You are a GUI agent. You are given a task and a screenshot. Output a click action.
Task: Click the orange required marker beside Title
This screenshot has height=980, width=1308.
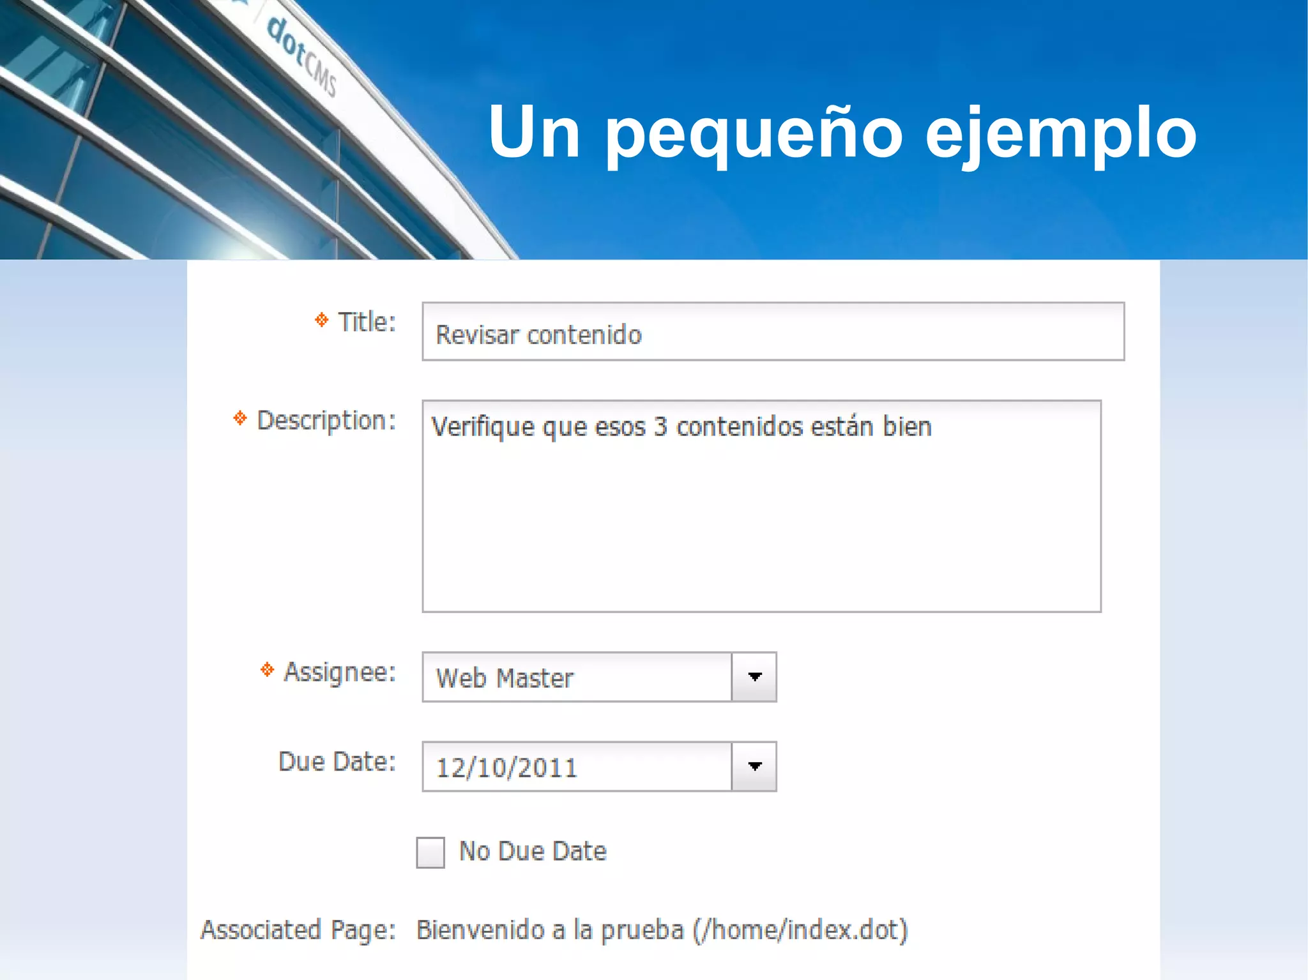322,319
